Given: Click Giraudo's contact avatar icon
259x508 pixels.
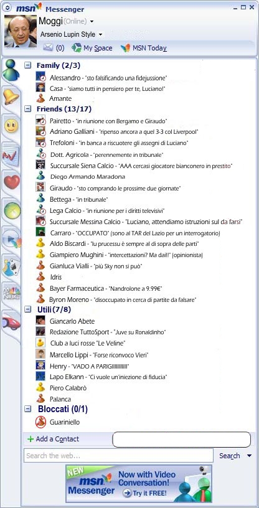Looking at the screenshot, I should click(40, 187).
